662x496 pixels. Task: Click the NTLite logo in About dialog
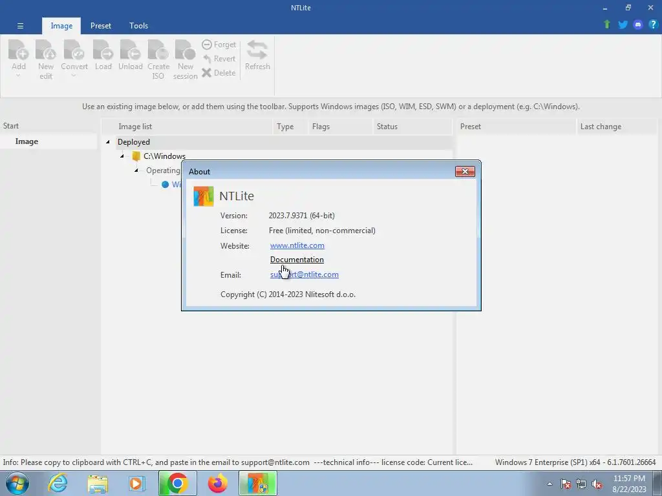pyautogui.click(x=204, y=196)
